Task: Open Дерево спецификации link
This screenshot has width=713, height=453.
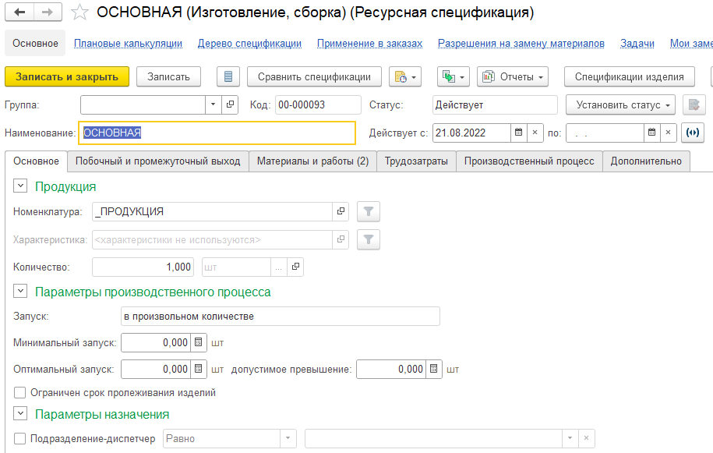Action: pyautogui.click(x=249, y=44)
